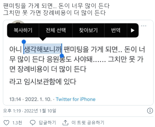Click 이 트윗 공유하기 label

pos(88,123)
